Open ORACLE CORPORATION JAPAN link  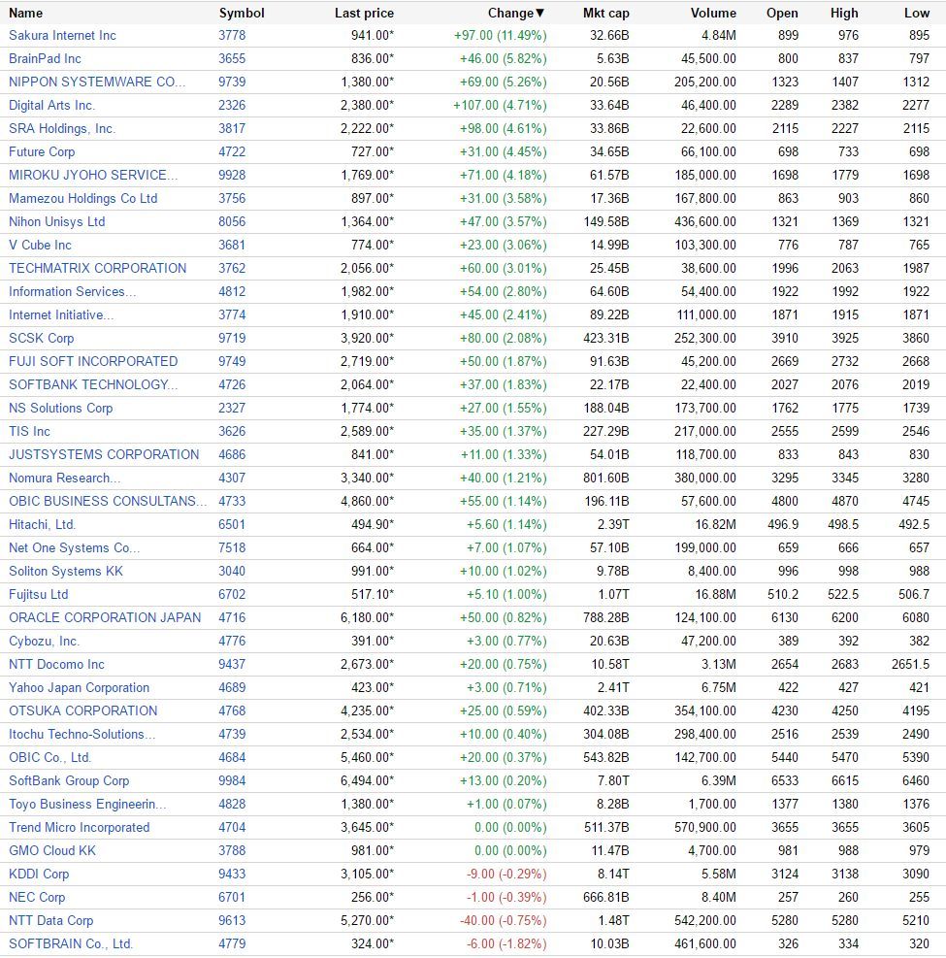point(105,617)
